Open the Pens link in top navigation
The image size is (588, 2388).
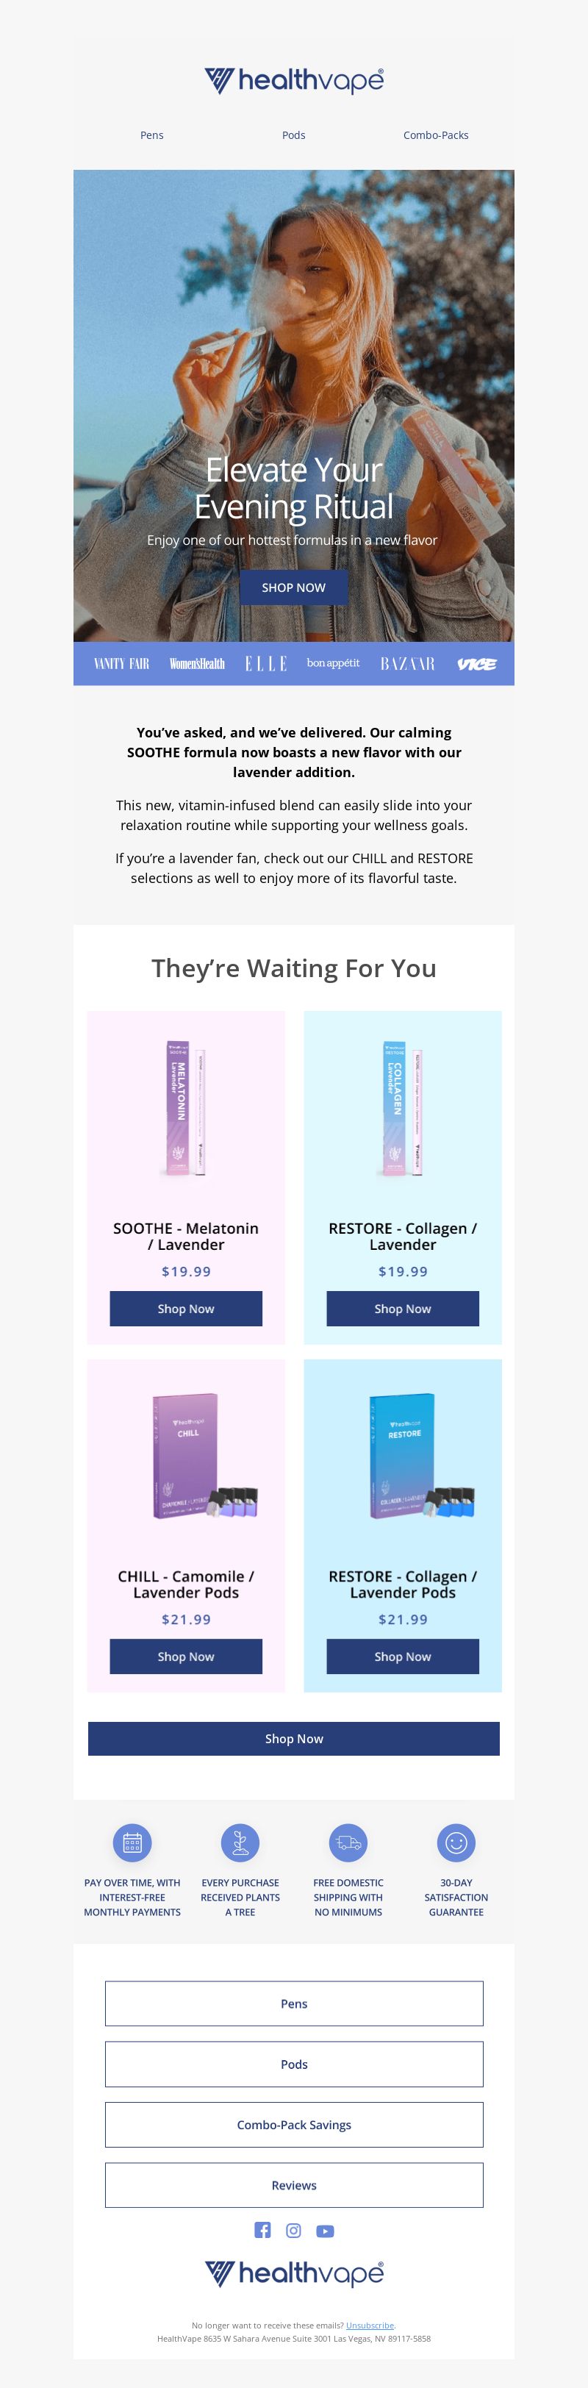click(x=151, y=135)
